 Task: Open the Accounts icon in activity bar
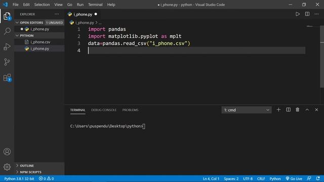tap(7, 152)
